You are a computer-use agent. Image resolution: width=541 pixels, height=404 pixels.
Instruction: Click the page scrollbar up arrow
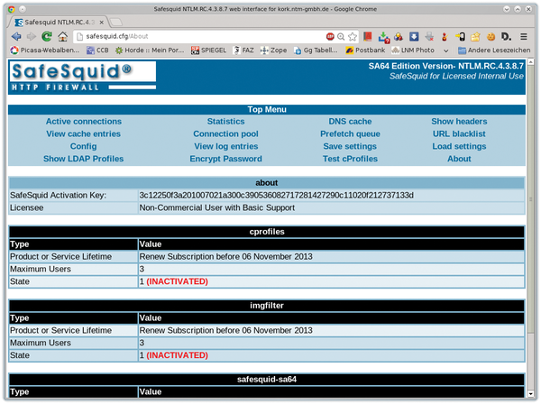pyautogui.click(x=531, y=62)
